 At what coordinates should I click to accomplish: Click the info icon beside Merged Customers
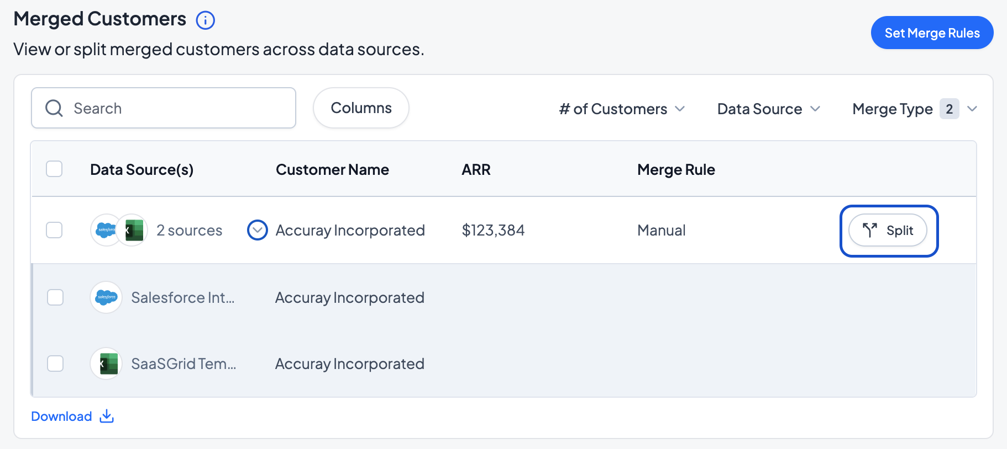(x=205, y=20)
